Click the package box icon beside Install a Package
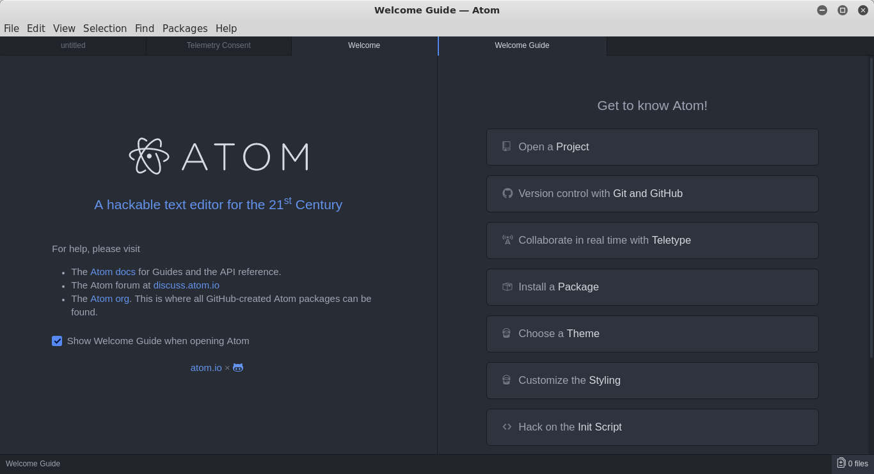The image size is (874, 474). [507, 287]
